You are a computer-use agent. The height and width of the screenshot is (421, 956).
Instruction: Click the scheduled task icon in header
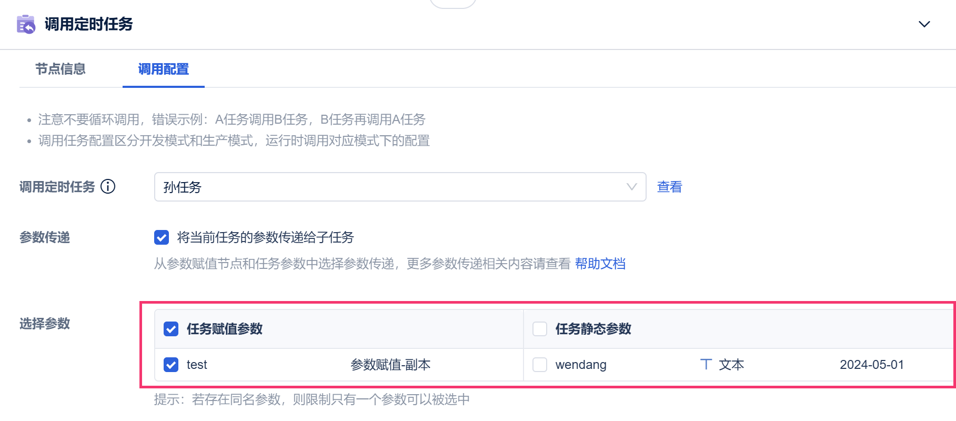pos(26,24)
